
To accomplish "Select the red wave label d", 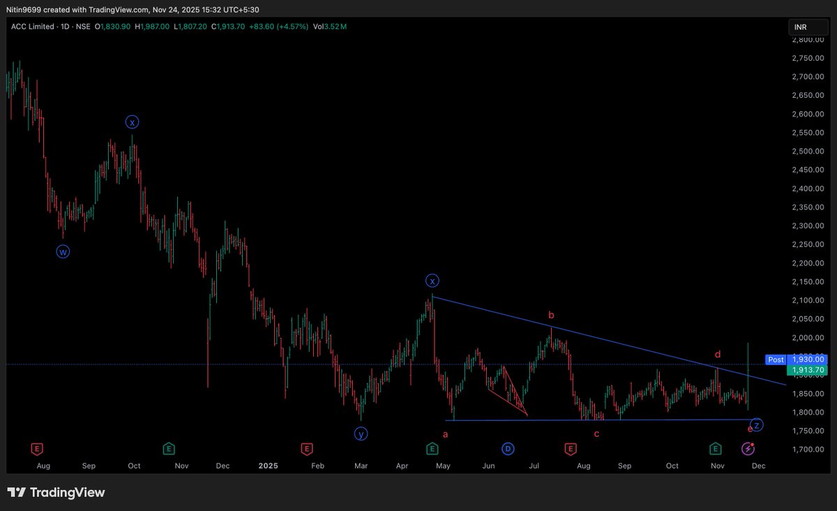I will (x=717, y=355).
